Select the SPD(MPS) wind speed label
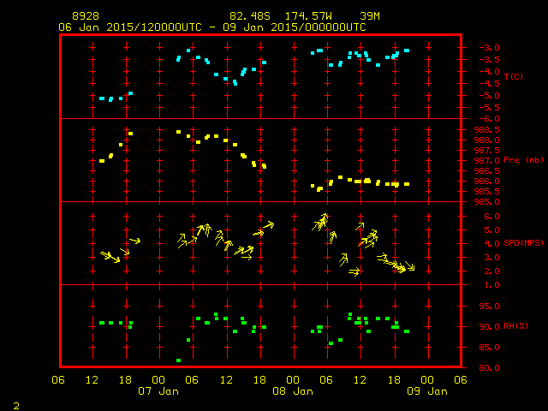 pyautogui.click(x=523, y=243)
